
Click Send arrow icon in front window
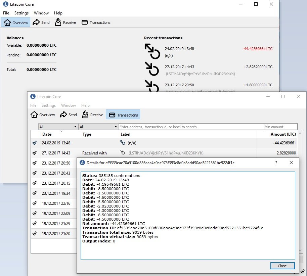[63, 115]
